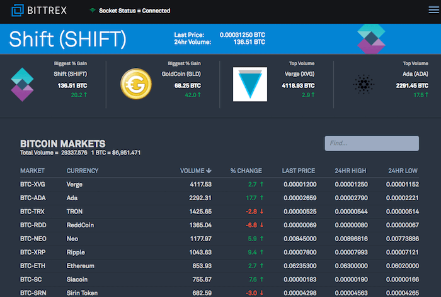Viewport: 441px width, 297px height.
Task: Click the Verge triangle logo
Action: (250, 84)
